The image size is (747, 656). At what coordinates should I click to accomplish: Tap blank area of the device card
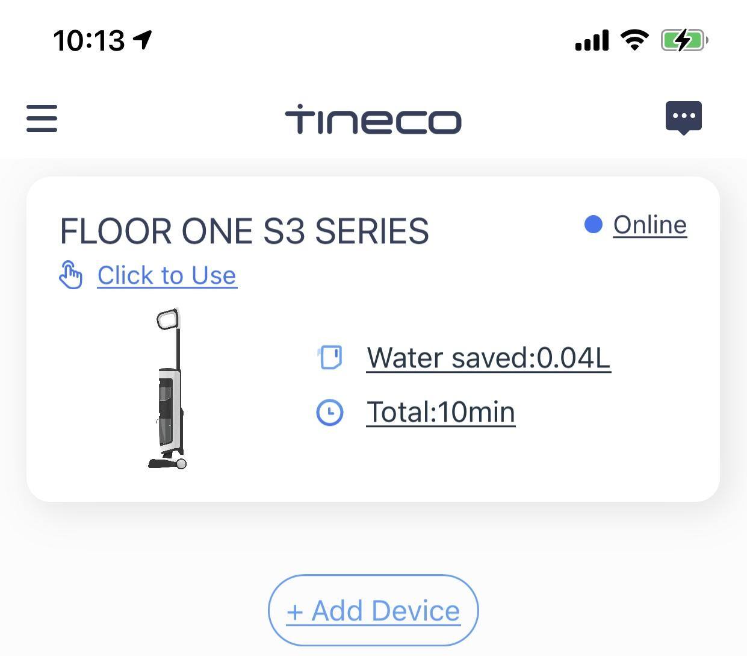click(x=602, y=464)
